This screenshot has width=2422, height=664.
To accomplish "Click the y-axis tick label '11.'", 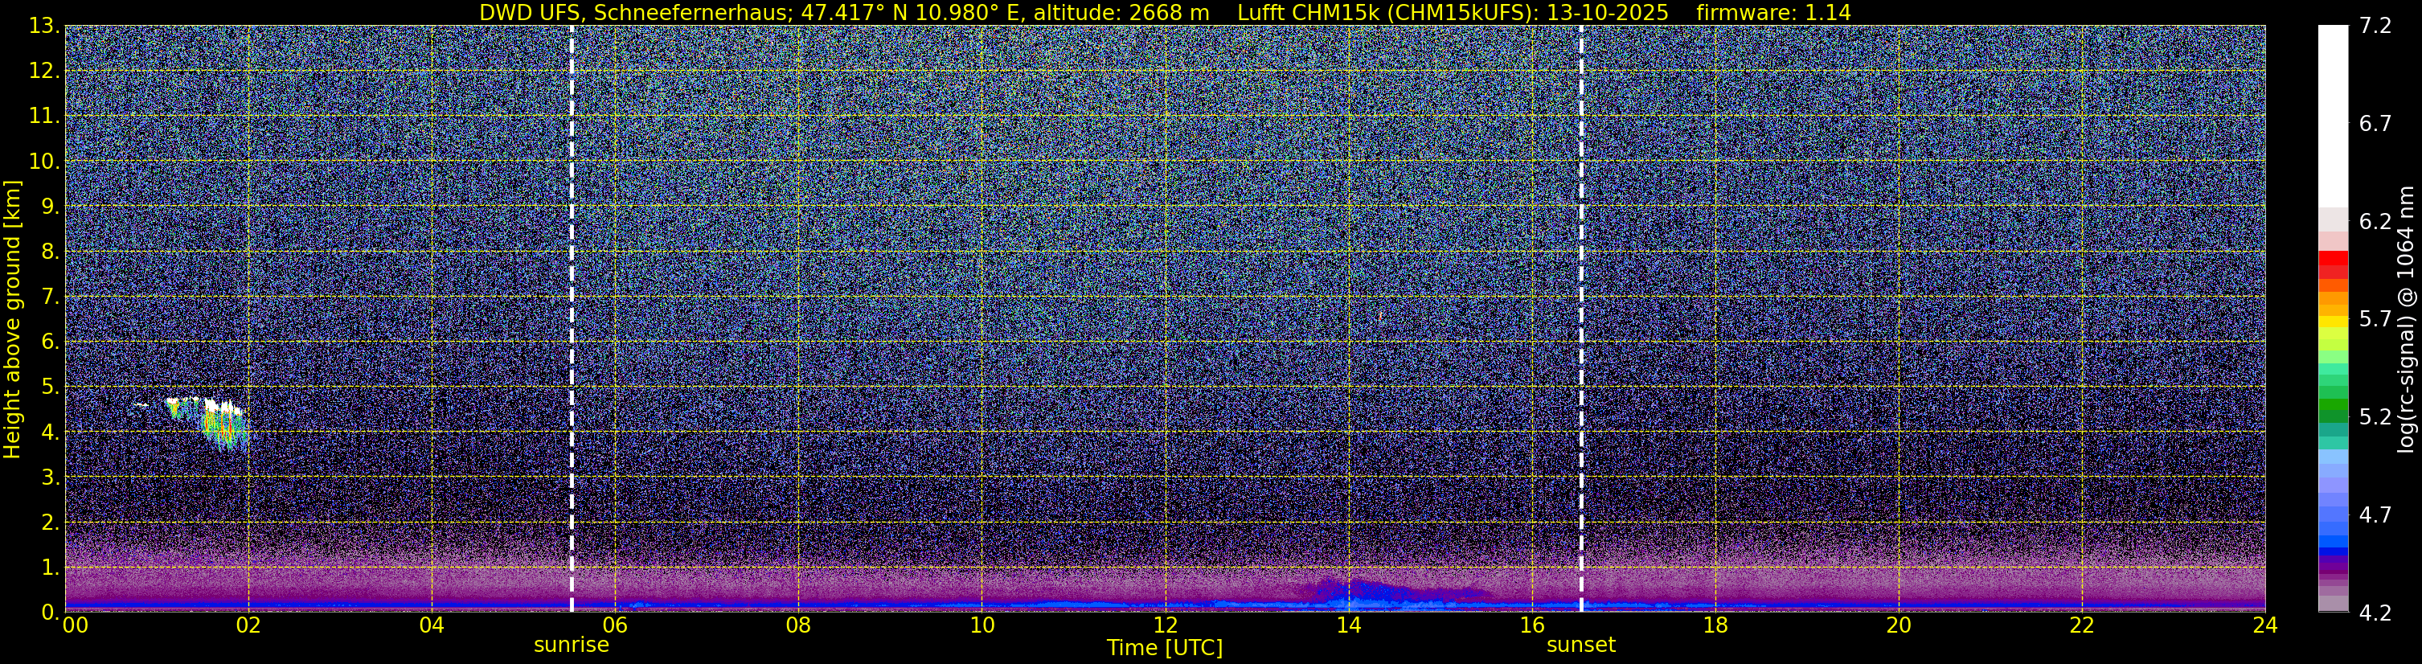I will click(x=43, y=117).
